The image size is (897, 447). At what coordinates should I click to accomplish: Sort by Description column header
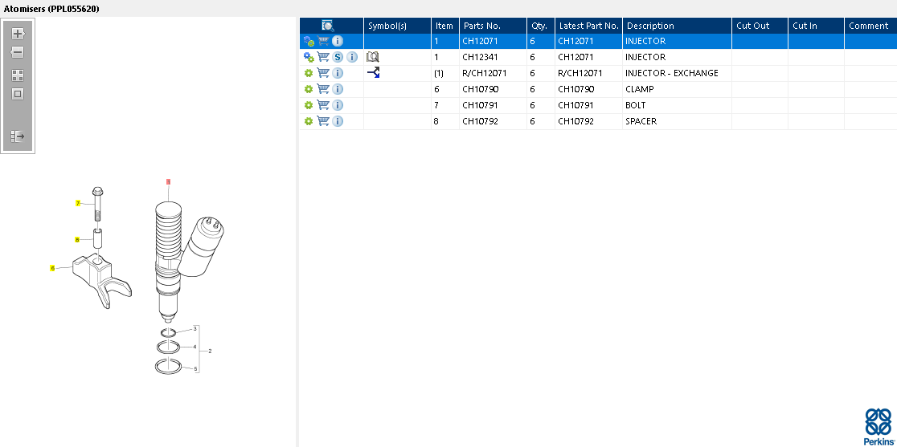pos(650,26)
